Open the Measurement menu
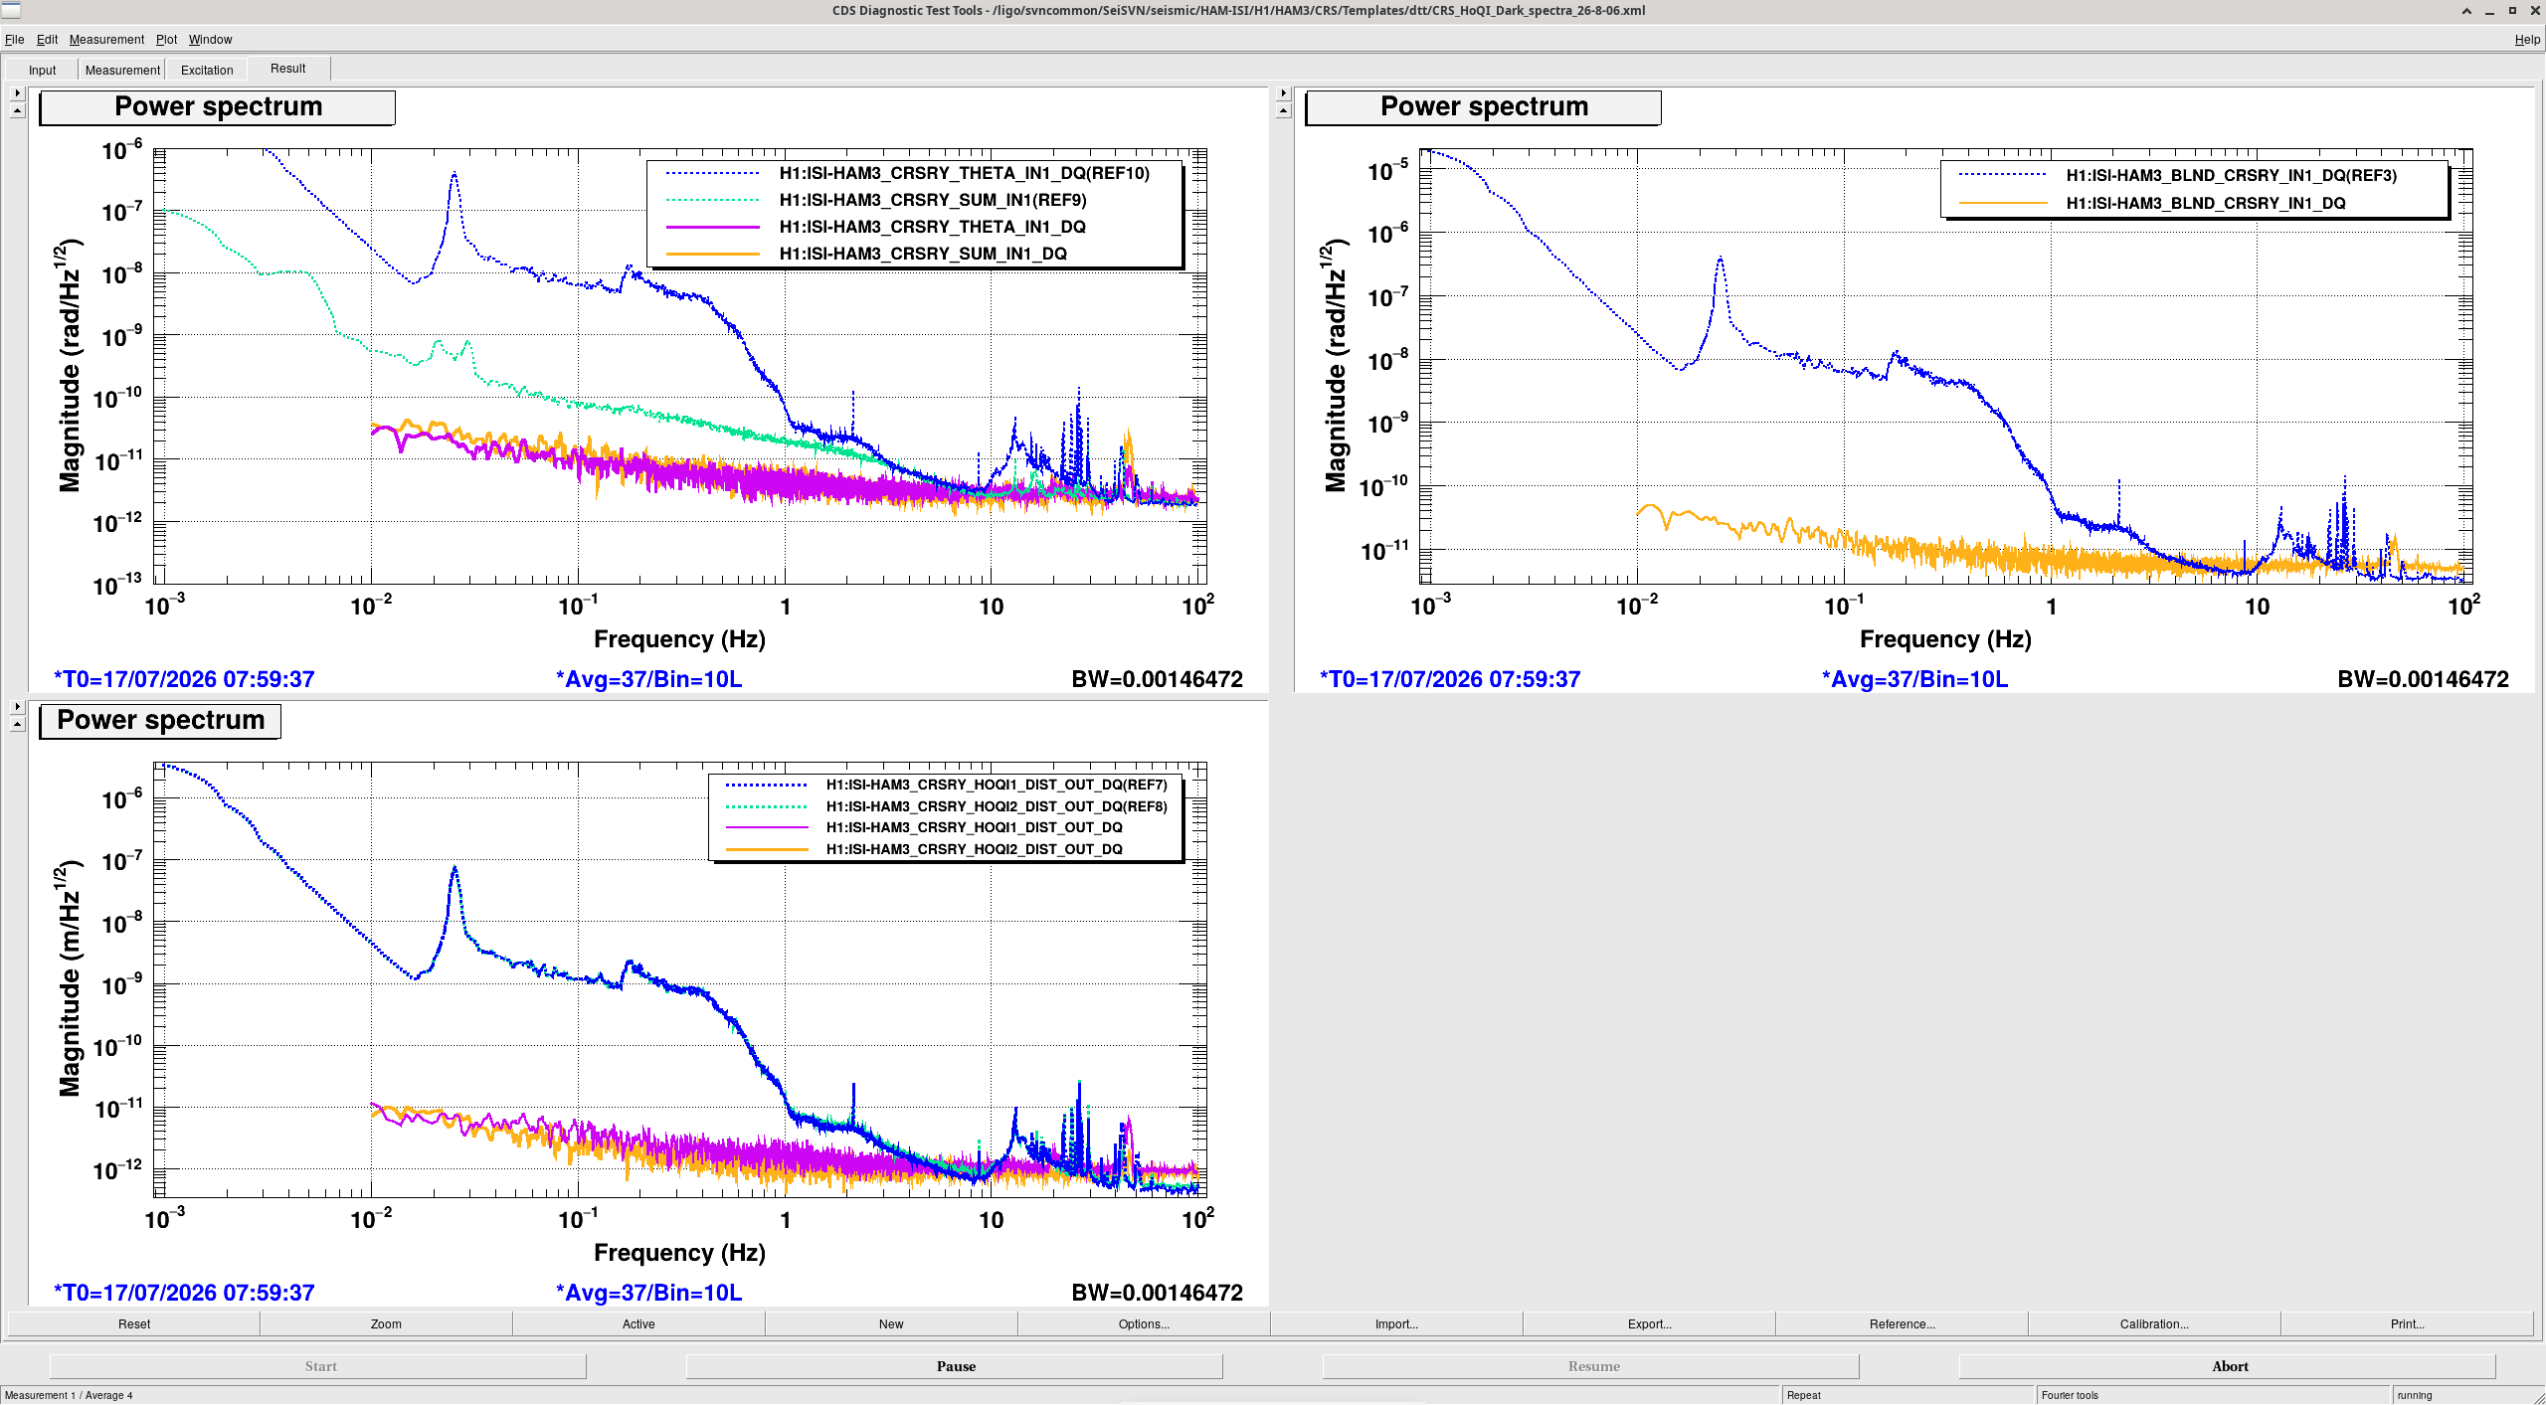This screenshot has width=2546, height=1405. pyautogui.click(x=106, y=40)
